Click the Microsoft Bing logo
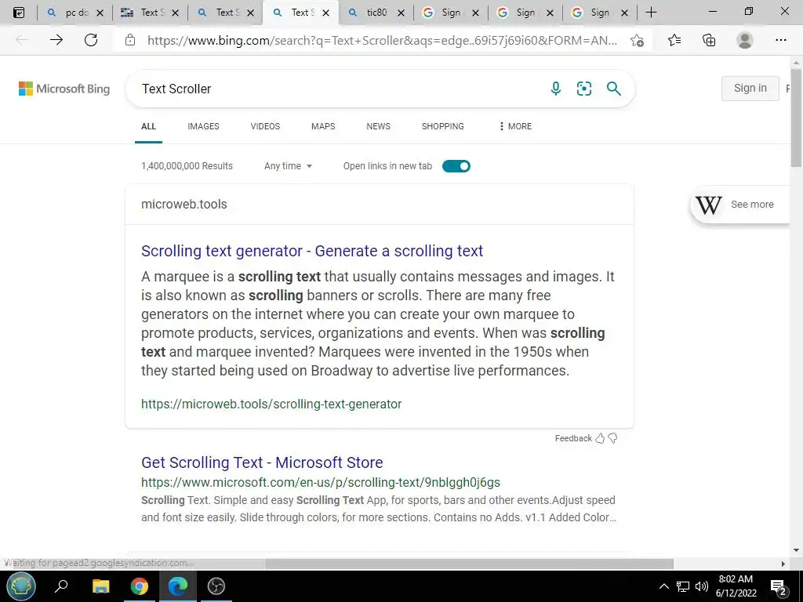The width and height of the screenshot is (803, 602). [64, 89]
